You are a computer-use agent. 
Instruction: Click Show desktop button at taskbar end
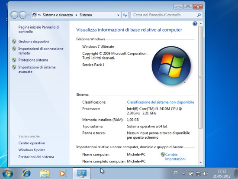pos(236,173)
